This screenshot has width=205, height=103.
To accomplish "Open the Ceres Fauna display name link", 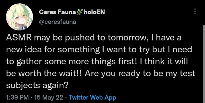I will coord(72,12).
